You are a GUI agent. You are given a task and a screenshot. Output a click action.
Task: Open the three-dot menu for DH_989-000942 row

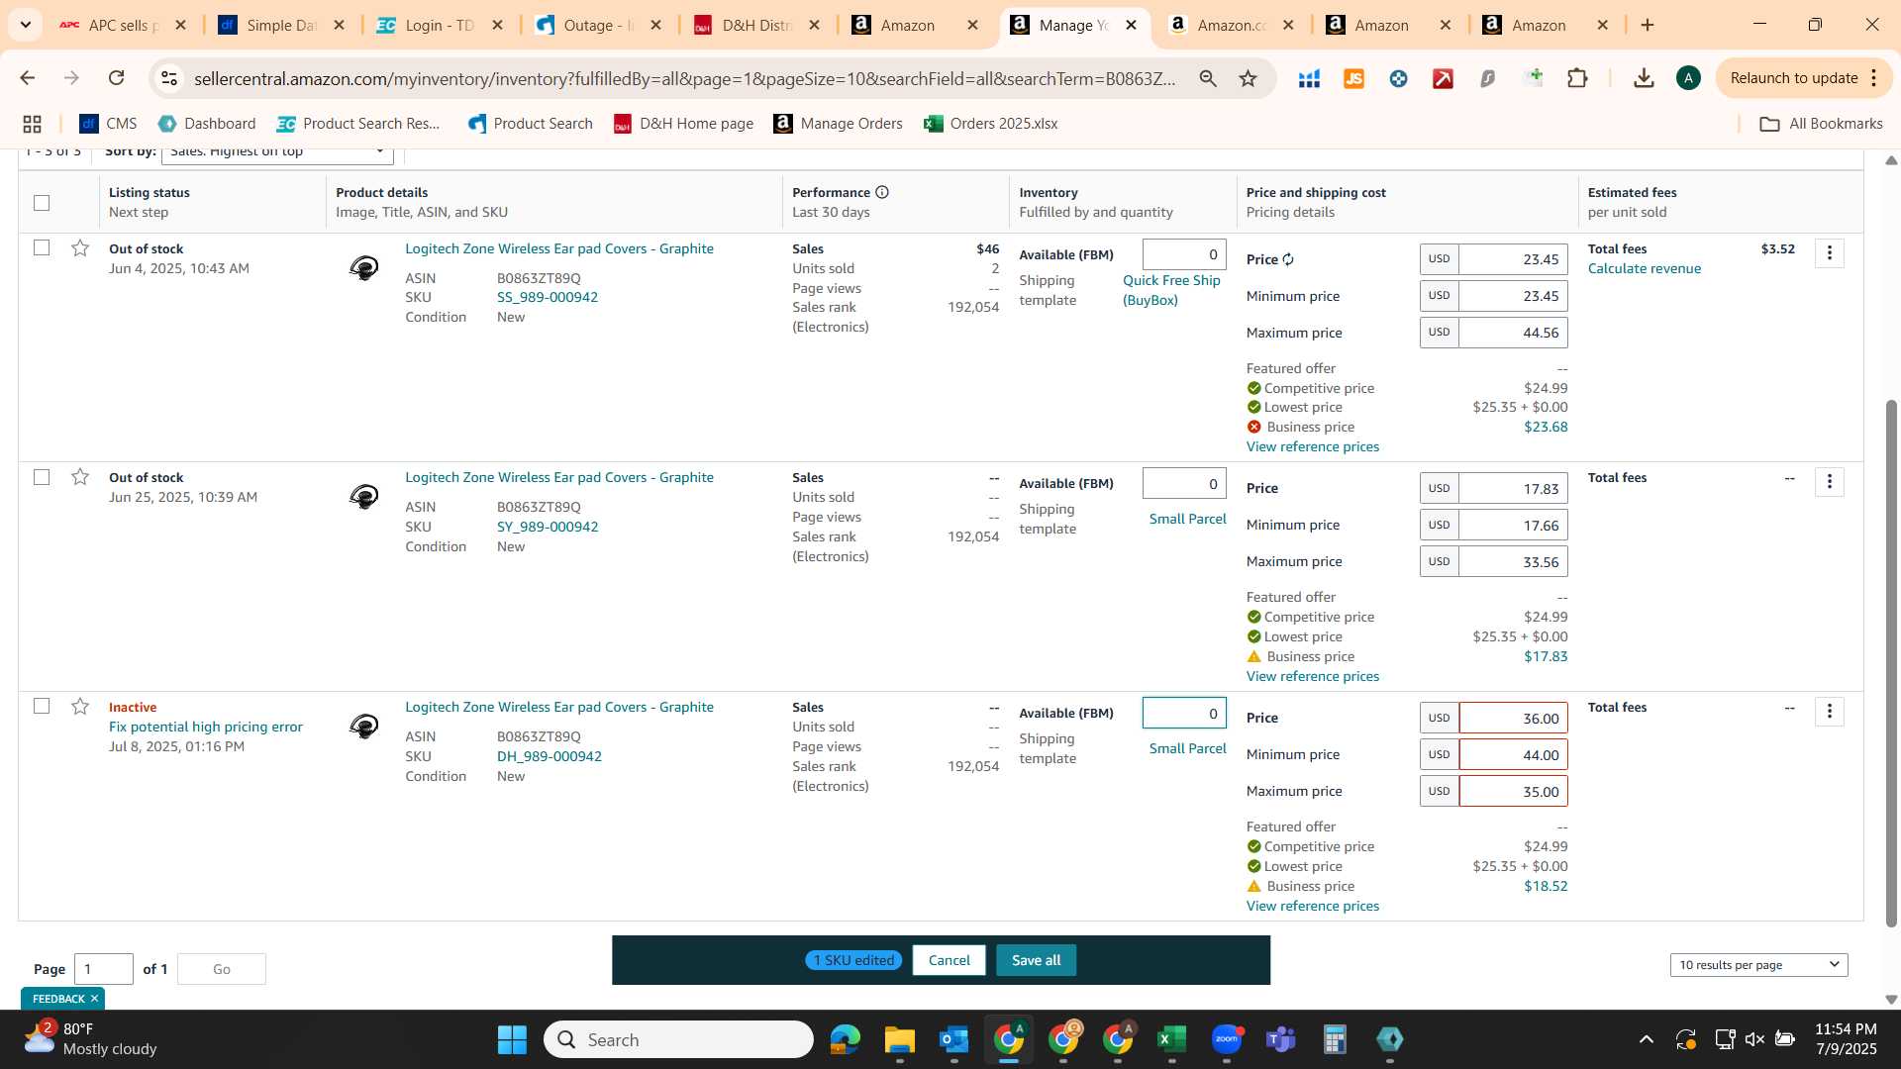click(x=1829, y=712)
